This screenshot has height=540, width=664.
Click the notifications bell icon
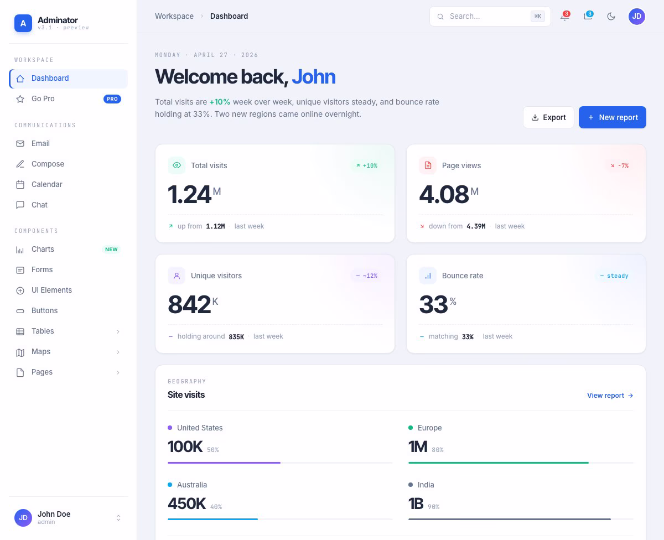pos(564,16)
